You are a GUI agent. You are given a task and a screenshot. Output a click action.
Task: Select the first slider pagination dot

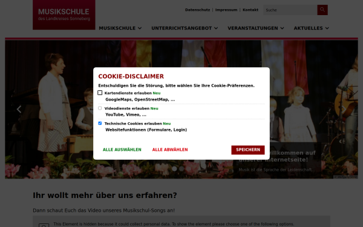pyautogui.click(x=174, y=169)
